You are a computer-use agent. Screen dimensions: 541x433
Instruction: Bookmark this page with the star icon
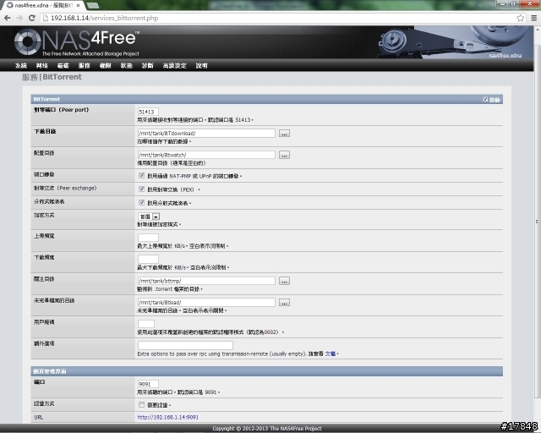click(520, 18)
